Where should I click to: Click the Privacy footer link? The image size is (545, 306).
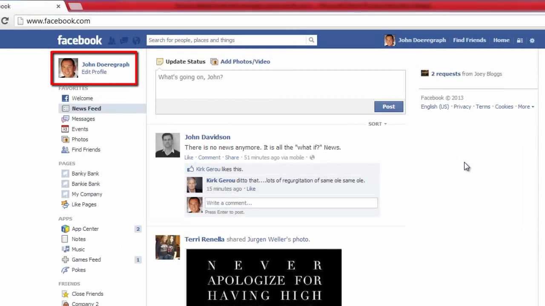[462, 107]
